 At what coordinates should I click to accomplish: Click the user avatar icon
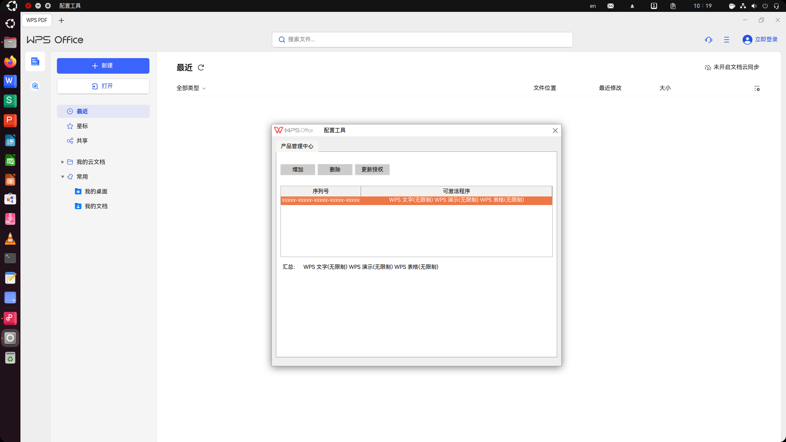[x=748, y=40]
